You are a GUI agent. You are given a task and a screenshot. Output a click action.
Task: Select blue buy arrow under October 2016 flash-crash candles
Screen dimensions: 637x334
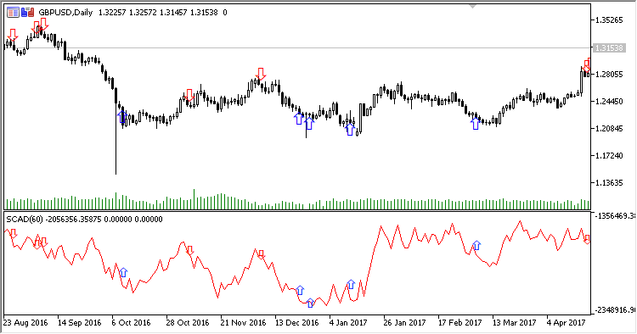point(122,117)
